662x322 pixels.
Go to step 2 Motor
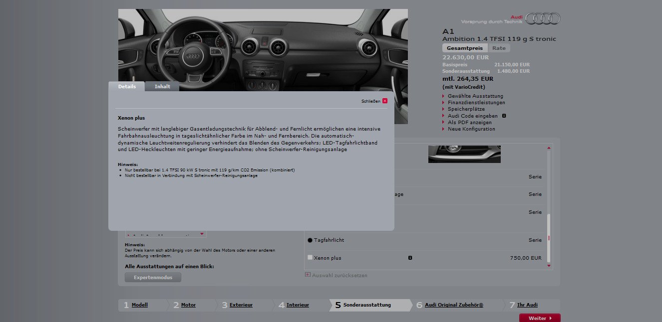[188, 305]
